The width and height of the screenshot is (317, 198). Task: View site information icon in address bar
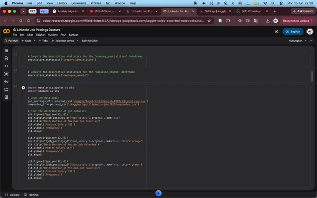[38, 20]
